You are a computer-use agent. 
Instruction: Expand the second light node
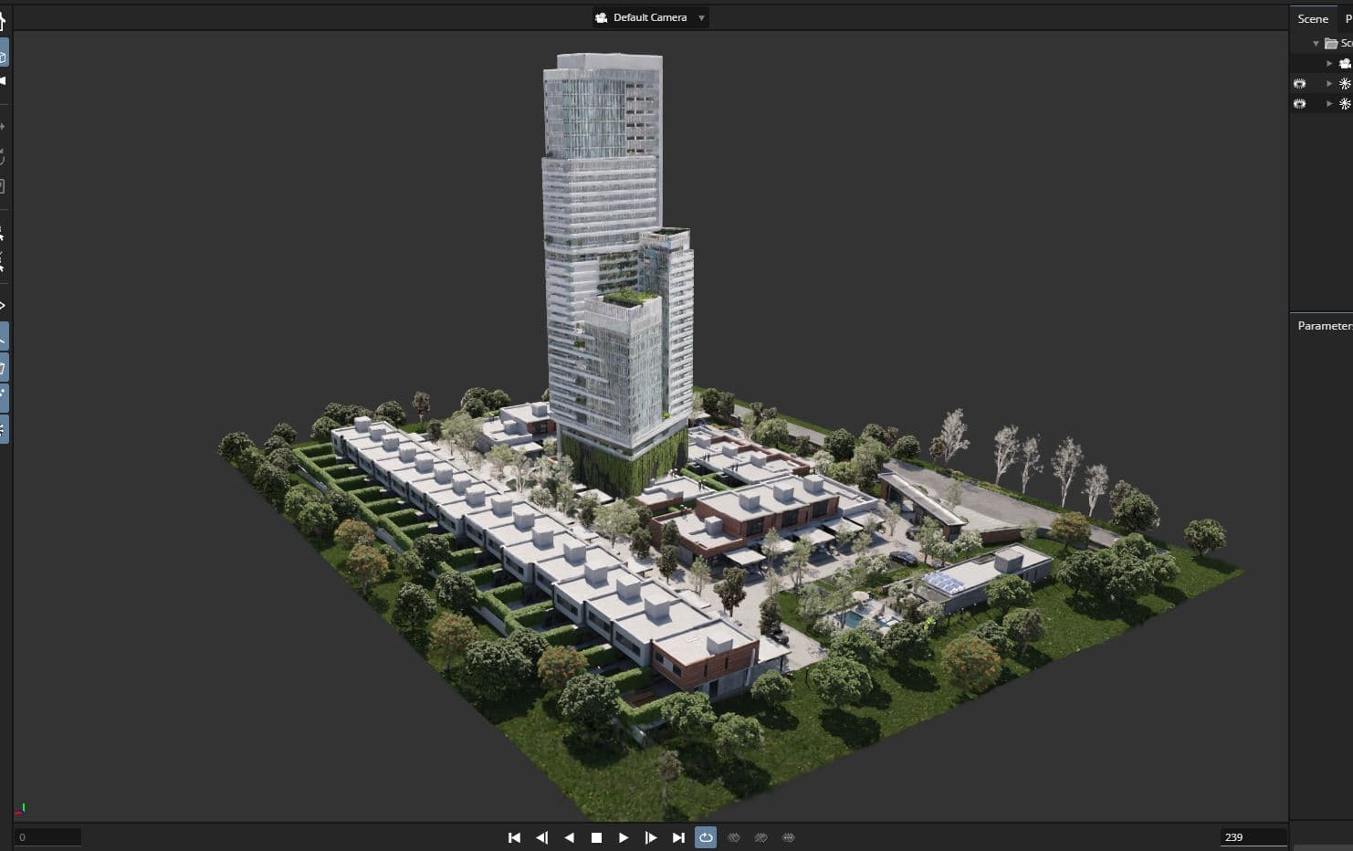[x=1329, y=104]
